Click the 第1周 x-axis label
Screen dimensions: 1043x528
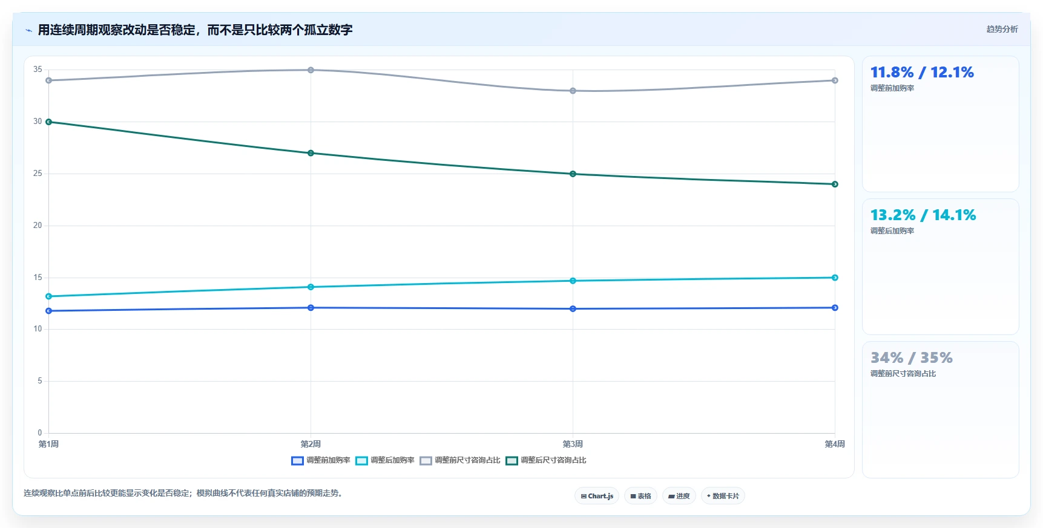coord(48,444)
